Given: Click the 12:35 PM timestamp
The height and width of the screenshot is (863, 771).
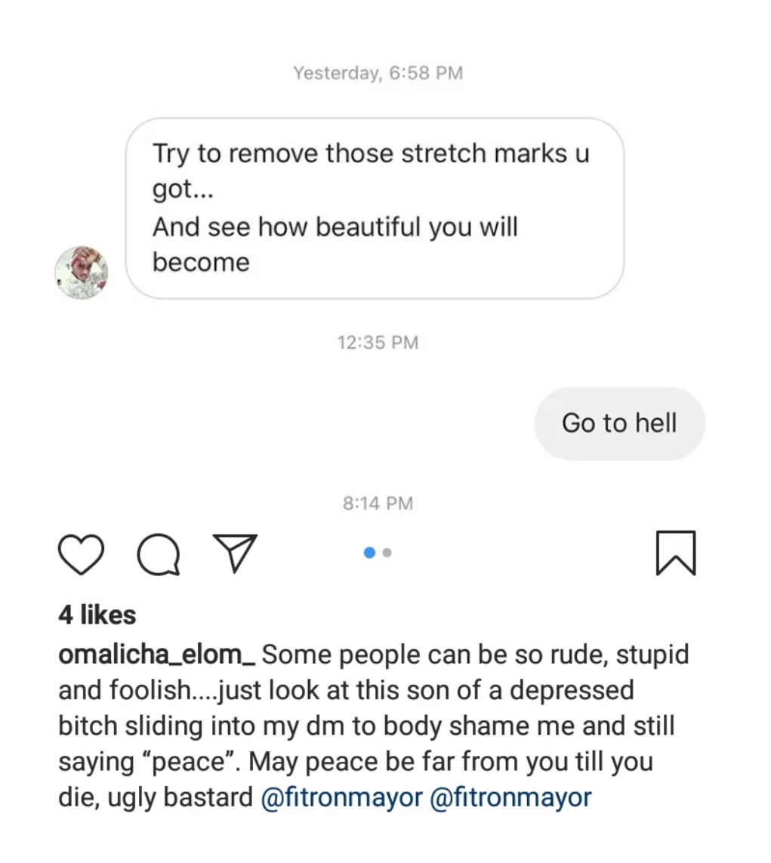Looking at the screenshot, I should tap(378, 343).
